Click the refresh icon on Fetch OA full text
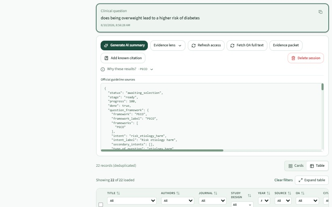This screenshot has width=332, height=207. click(232, 46)
